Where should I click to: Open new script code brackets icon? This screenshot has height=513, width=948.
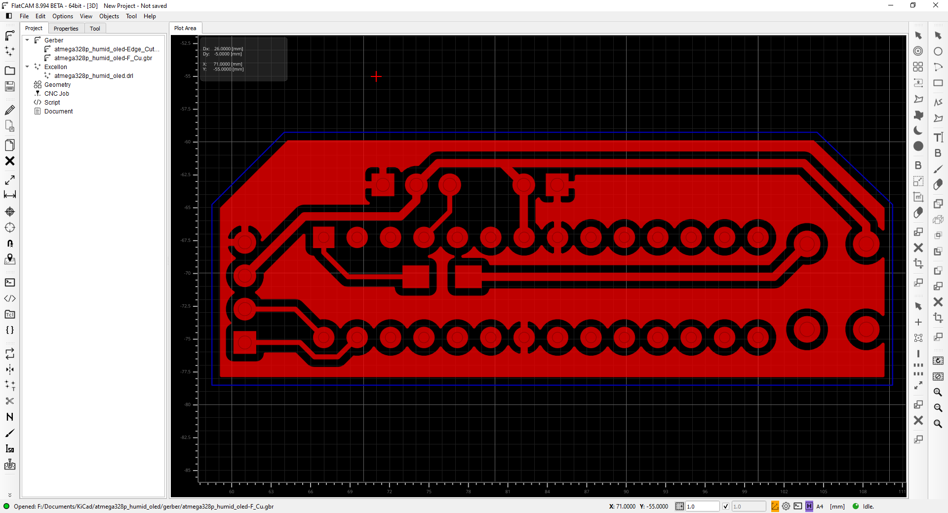click(x=10, y=298)
